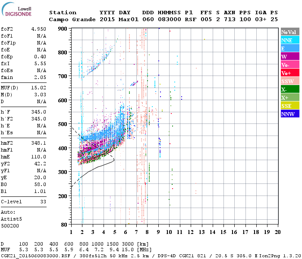
Task: Click the PS value 25
Action: click(274, 19)
